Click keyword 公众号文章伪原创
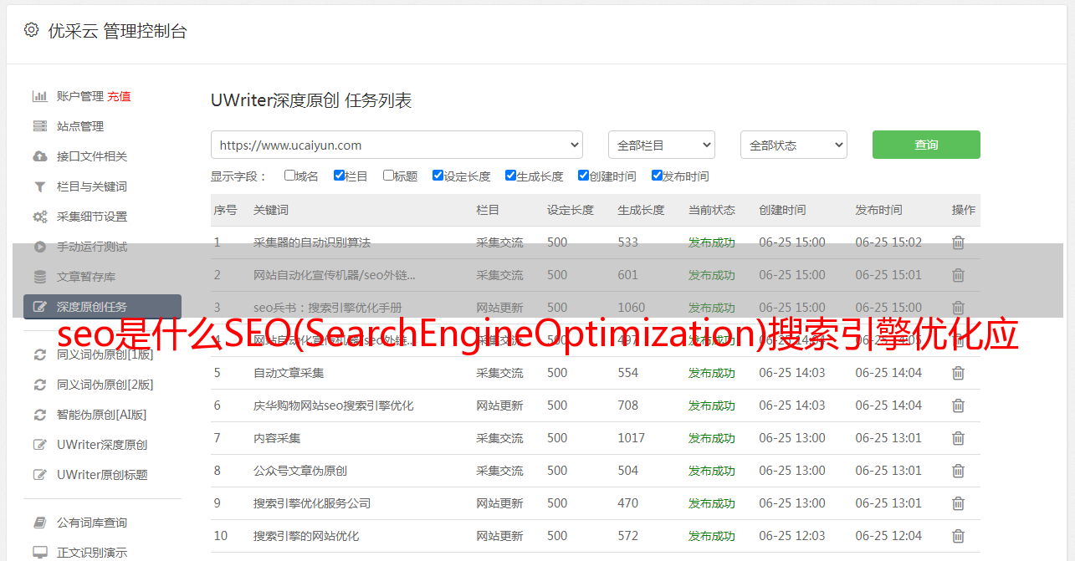This screenshot has width=1075, height=561. click(x=300, y=471)
